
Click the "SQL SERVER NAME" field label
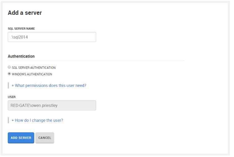tap(21, 29)
